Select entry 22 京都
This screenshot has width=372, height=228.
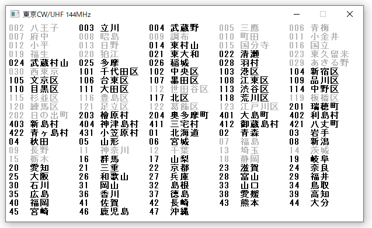pos(169,169)
